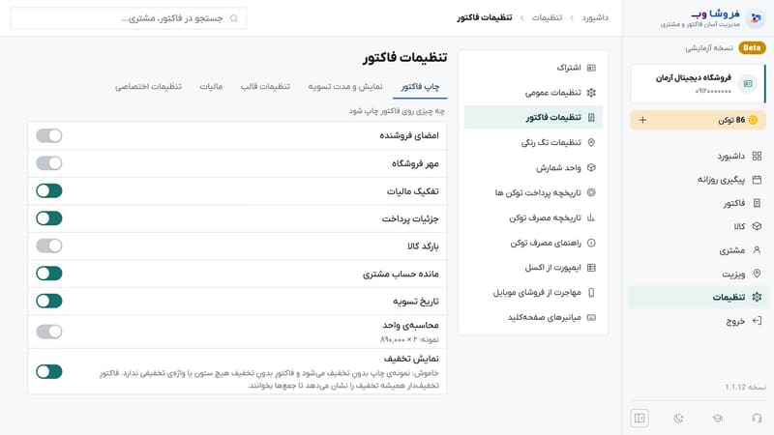Click the subscription card icon beside اشتراک
Screen dimensions: 774x435
[x=591, y=68]
